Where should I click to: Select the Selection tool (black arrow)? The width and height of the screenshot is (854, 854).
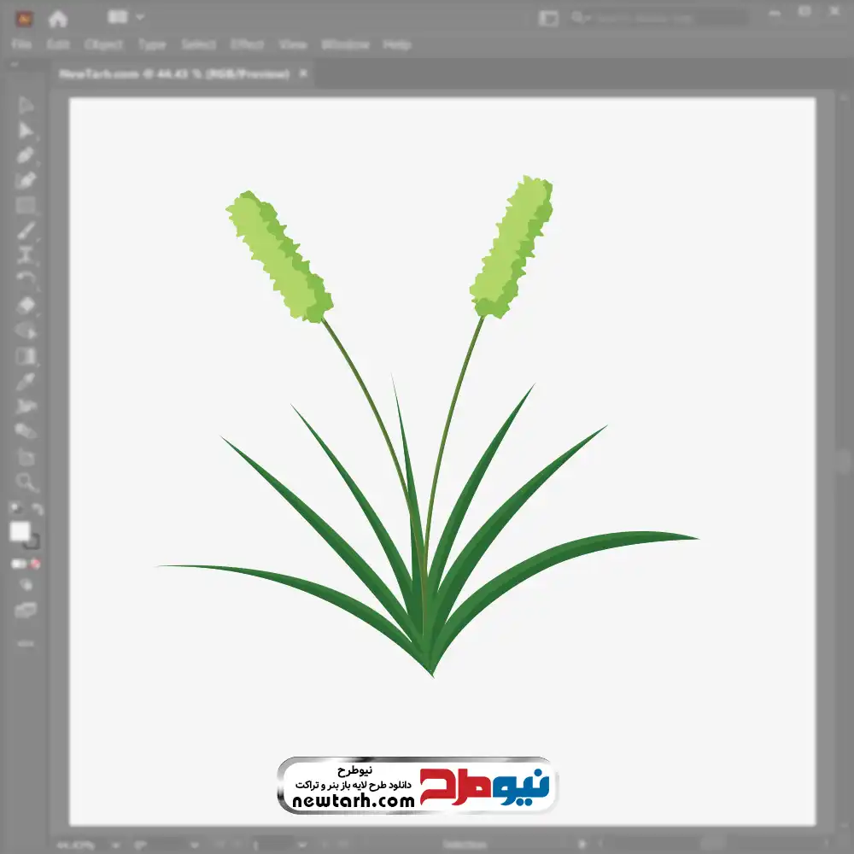[x=25, y=104]
